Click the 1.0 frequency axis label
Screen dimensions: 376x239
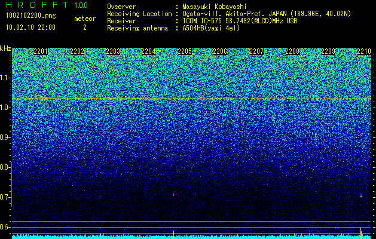(x=5, y=108)
